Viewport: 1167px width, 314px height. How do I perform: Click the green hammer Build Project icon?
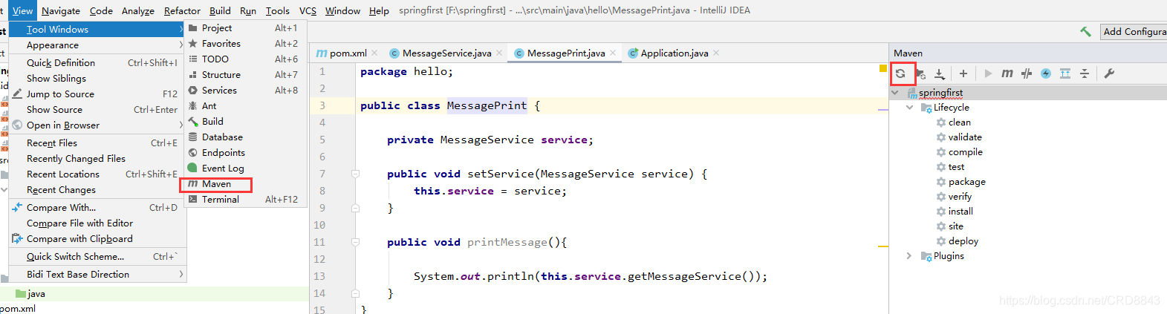coord(1085,31)
